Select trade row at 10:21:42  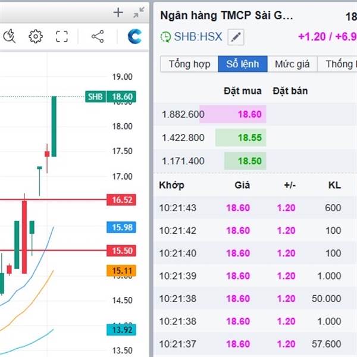[x=255, y=230]
